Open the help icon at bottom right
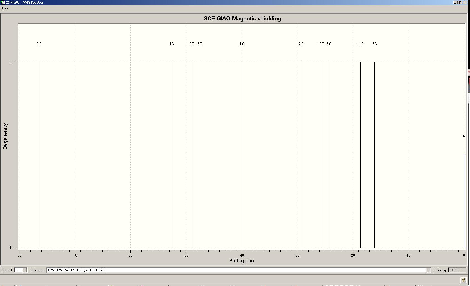The height and width of the screenshot is (286, 470). tap(463, 280)
